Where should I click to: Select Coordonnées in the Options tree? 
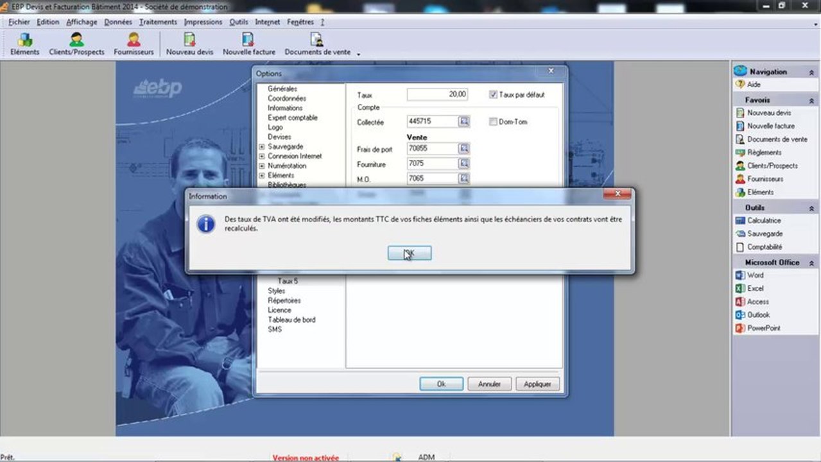[287, 98]
